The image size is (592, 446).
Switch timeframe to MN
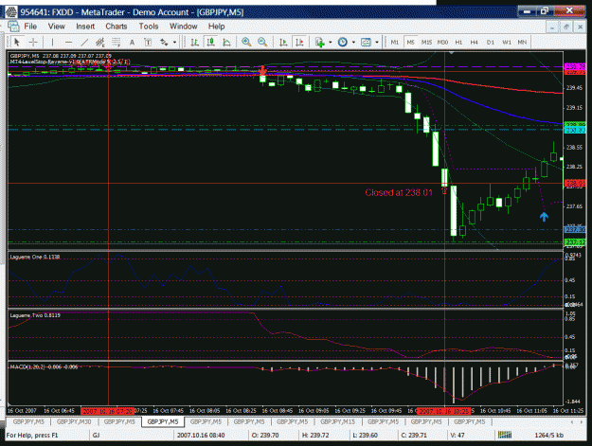(x=522, y=43)
